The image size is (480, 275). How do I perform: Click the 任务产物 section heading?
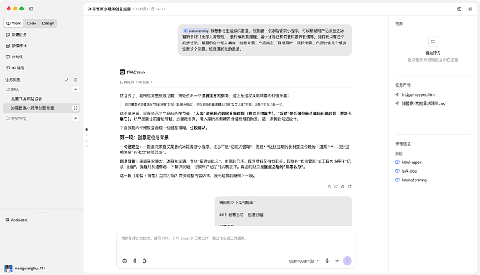tap(403, 85)
